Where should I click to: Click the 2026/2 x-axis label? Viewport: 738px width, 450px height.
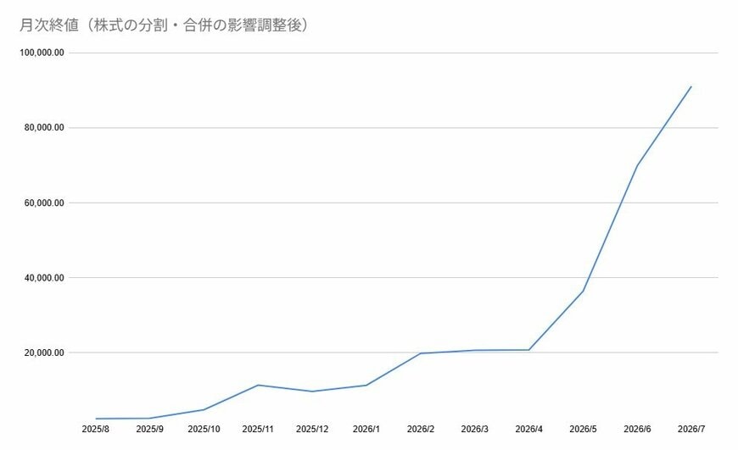pos(420,429)
